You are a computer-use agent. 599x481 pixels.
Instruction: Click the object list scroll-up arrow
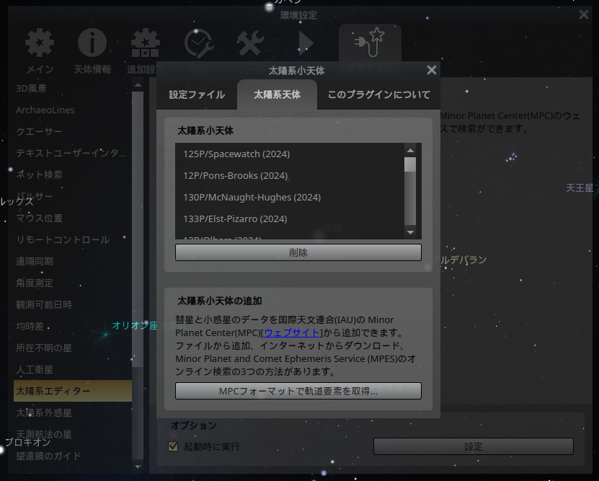point(410,150)
